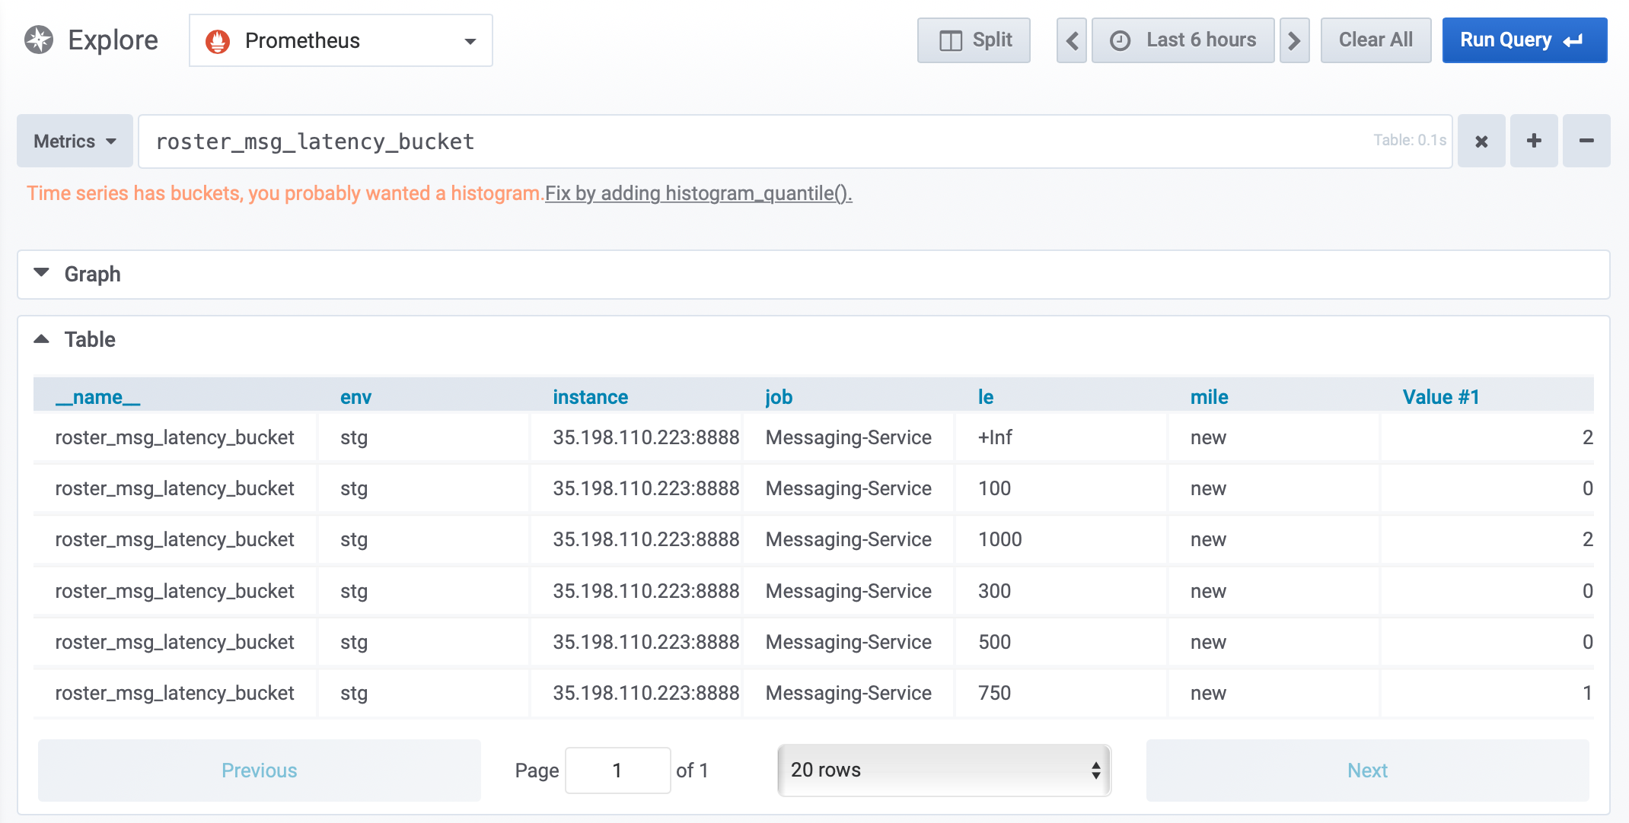Add a new query row with plus
This screenshot has width=1629, height=823.
click(x=1534, y=141)
